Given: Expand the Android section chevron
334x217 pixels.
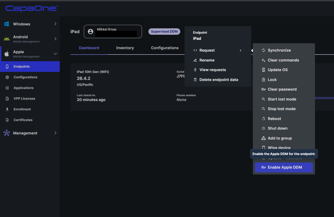Looking at the screenshot, I should [55, 39].
